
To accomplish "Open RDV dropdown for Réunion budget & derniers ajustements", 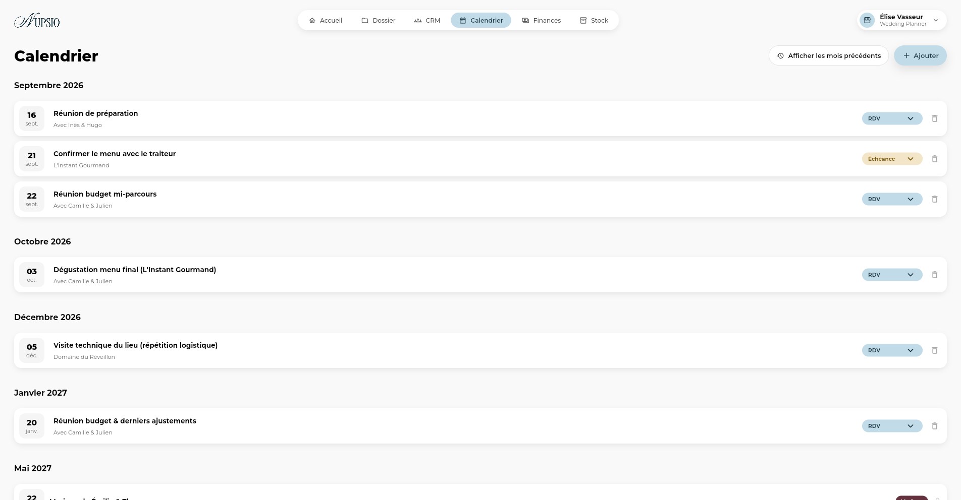I will point(892,426).
